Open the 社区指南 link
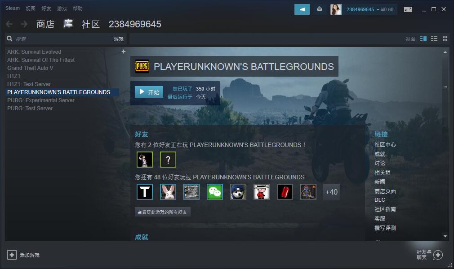This screenshot has height=269, width=454. tap(385, 209)
